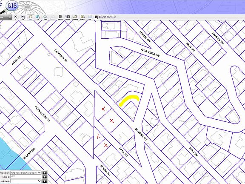Select the layered Identify tool
Screen dimensions: 245x184
pyautogui.click(x=68, y=17)
